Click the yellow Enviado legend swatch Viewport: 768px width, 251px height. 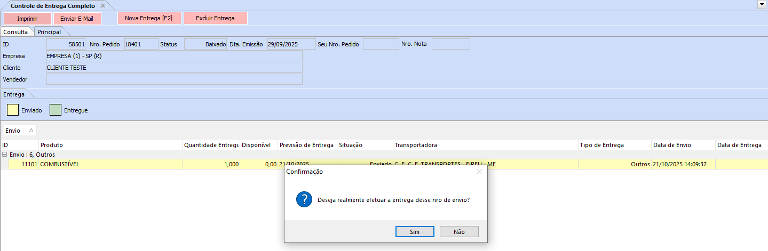[12, 110]
